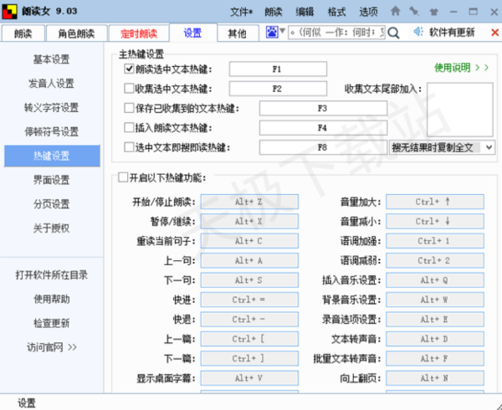
Task: Click 检查更新 in sidebar
Action: point(52,323)
